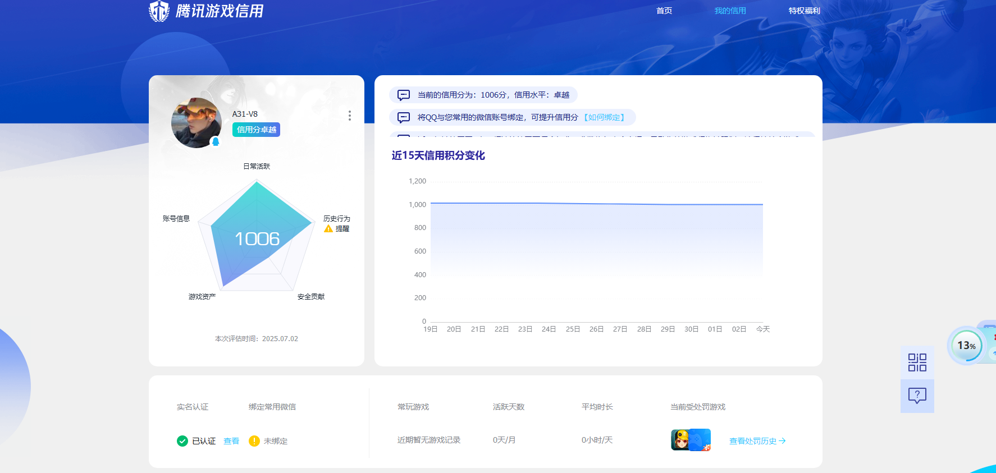This screenshot has height=473, width=996.
Task: Open the 查看 link next to 已认证
Action: (231, 441)
